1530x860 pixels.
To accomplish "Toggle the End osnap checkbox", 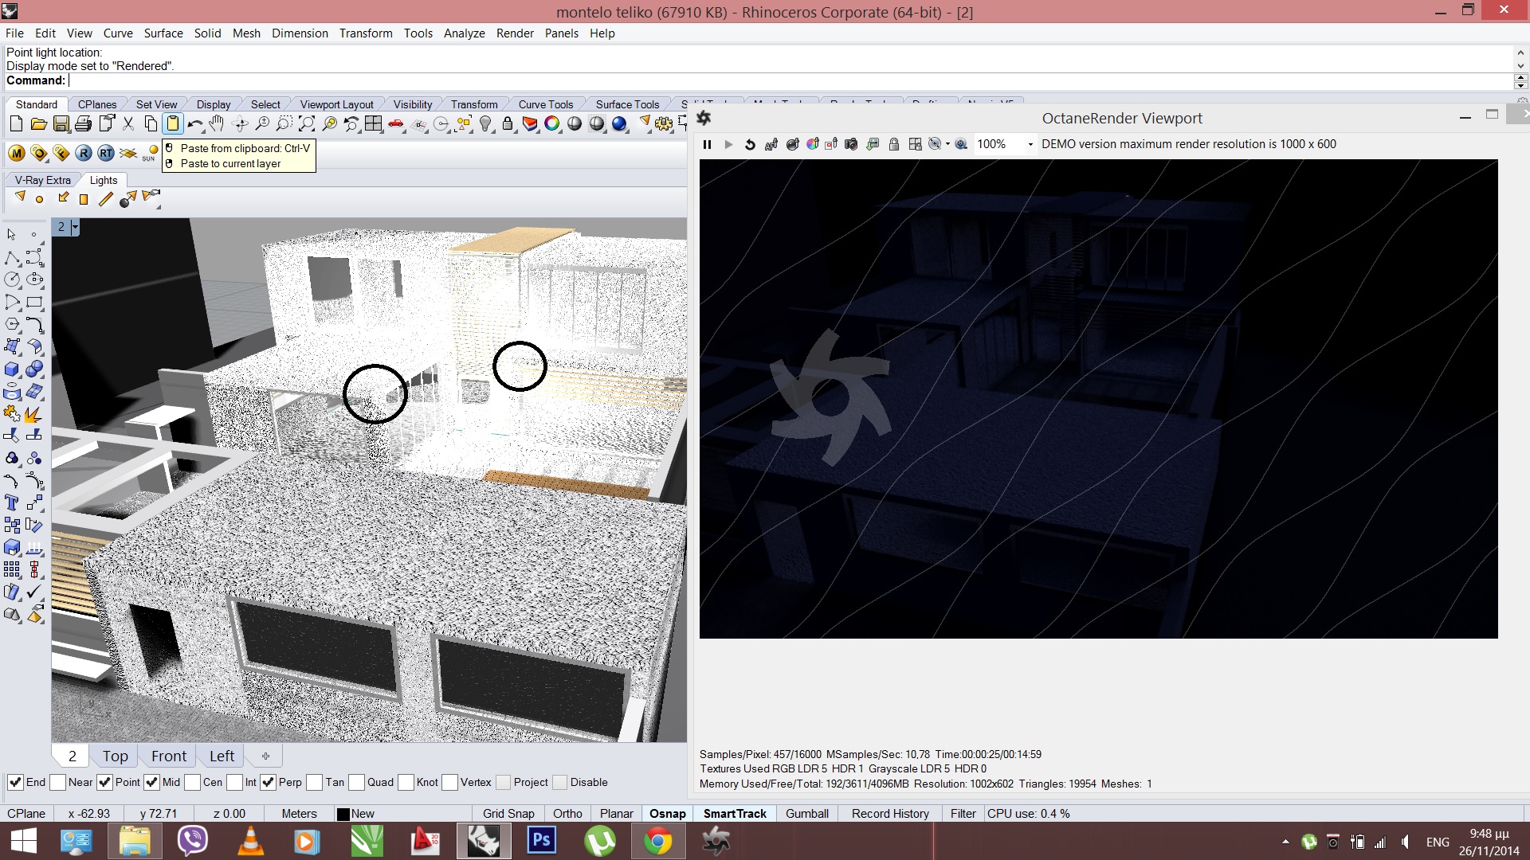I will click(15, 782).
